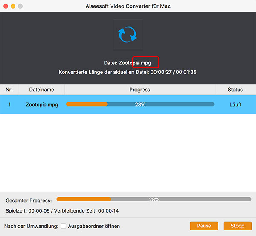
Task: Click the Status column header
Action: [235, 90]
